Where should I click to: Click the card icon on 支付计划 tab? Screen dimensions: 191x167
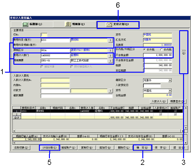109,24
